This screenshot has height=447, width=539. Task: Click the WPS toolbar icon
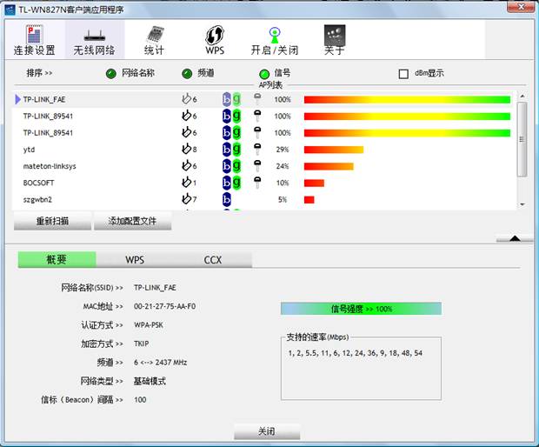pos(215,39)
